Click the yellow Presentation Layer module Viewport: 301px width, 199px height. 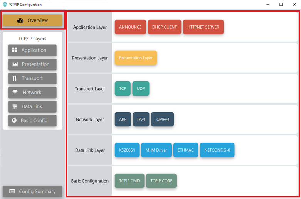click(x=136, y=58)
